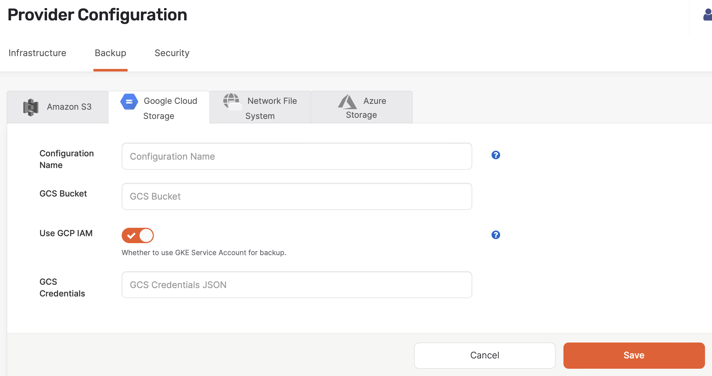Viewport: 712px width, 376px height.
Task: Switch to the Security tab
Action: pos(172,53)
